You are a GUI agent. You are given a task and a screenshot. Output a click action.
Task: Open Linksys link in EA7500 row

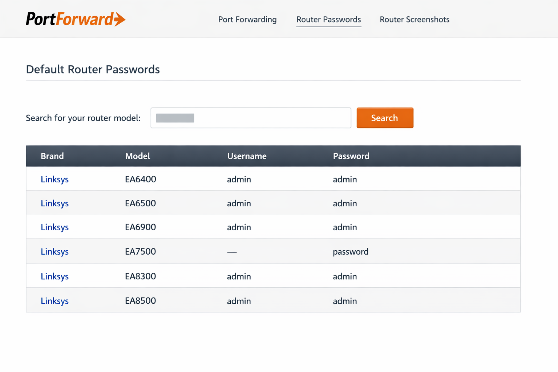tap(54, 252)
